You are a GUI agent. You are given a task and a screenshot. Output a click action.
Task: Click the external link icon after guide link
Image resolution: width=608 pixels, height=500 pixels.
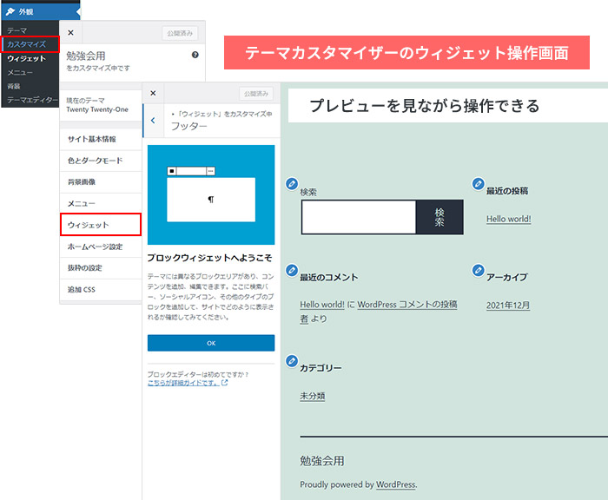click(x=224, y=383)
